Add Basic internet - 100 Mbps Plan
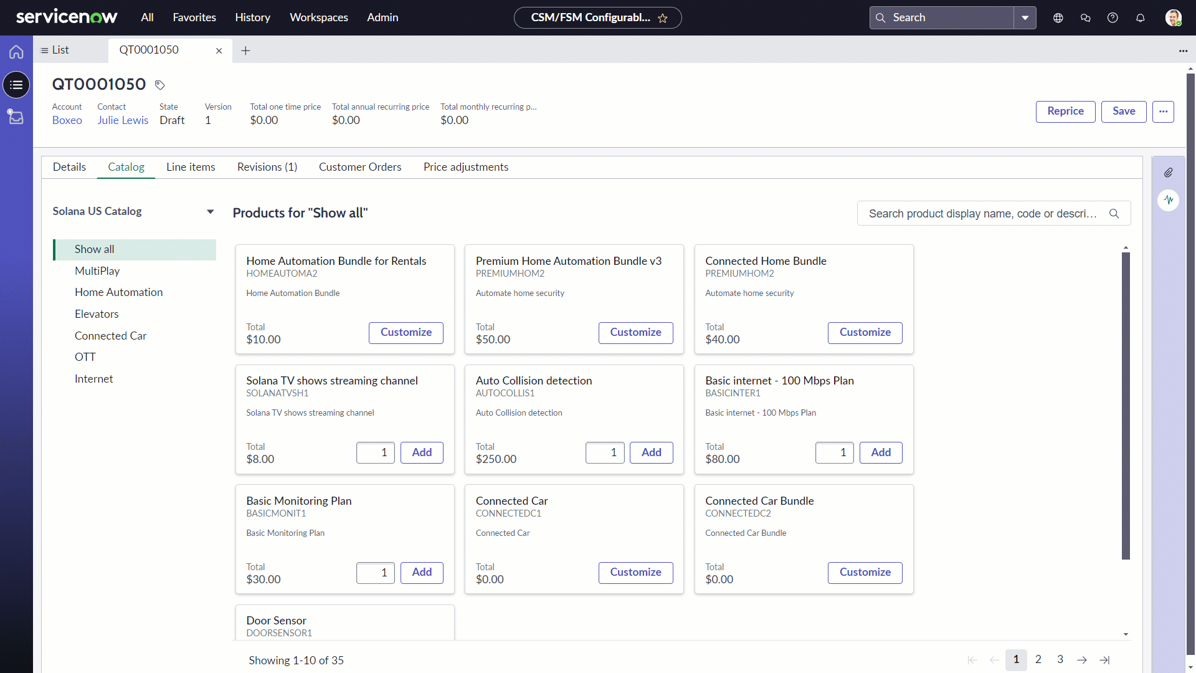 pos(881,452)
